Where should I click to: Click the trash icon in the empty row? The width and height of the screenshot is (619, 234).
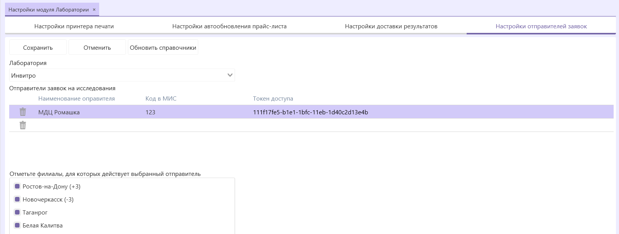click(x=23, y=125)
